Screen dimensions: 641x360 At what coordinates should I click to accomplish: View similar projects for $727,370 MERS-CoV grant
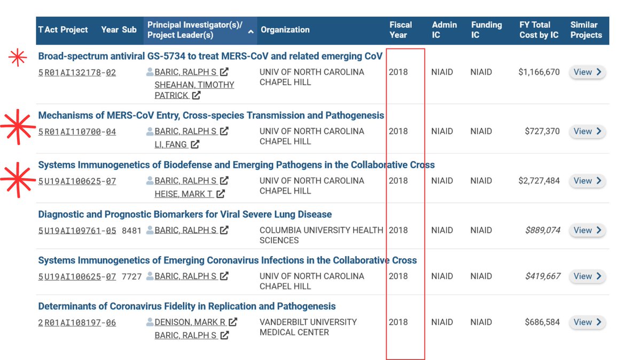(587, 131)
